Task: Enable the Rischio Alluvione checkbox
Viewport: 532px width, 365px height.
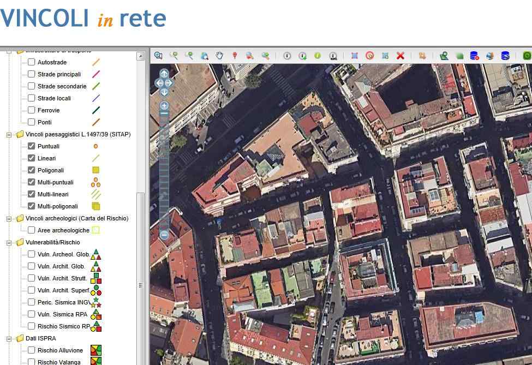Action: tap(32, 350)
